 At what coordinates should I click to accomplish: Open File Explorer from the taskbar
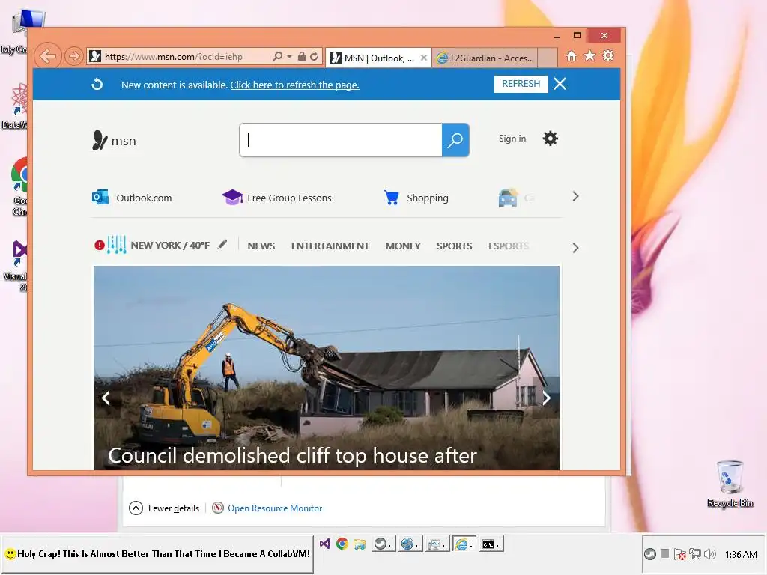tap(360, 544)
